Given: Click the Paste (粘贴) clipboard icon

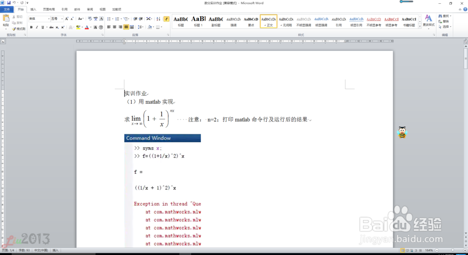Looking at the screenshot, I should point(6,19).
